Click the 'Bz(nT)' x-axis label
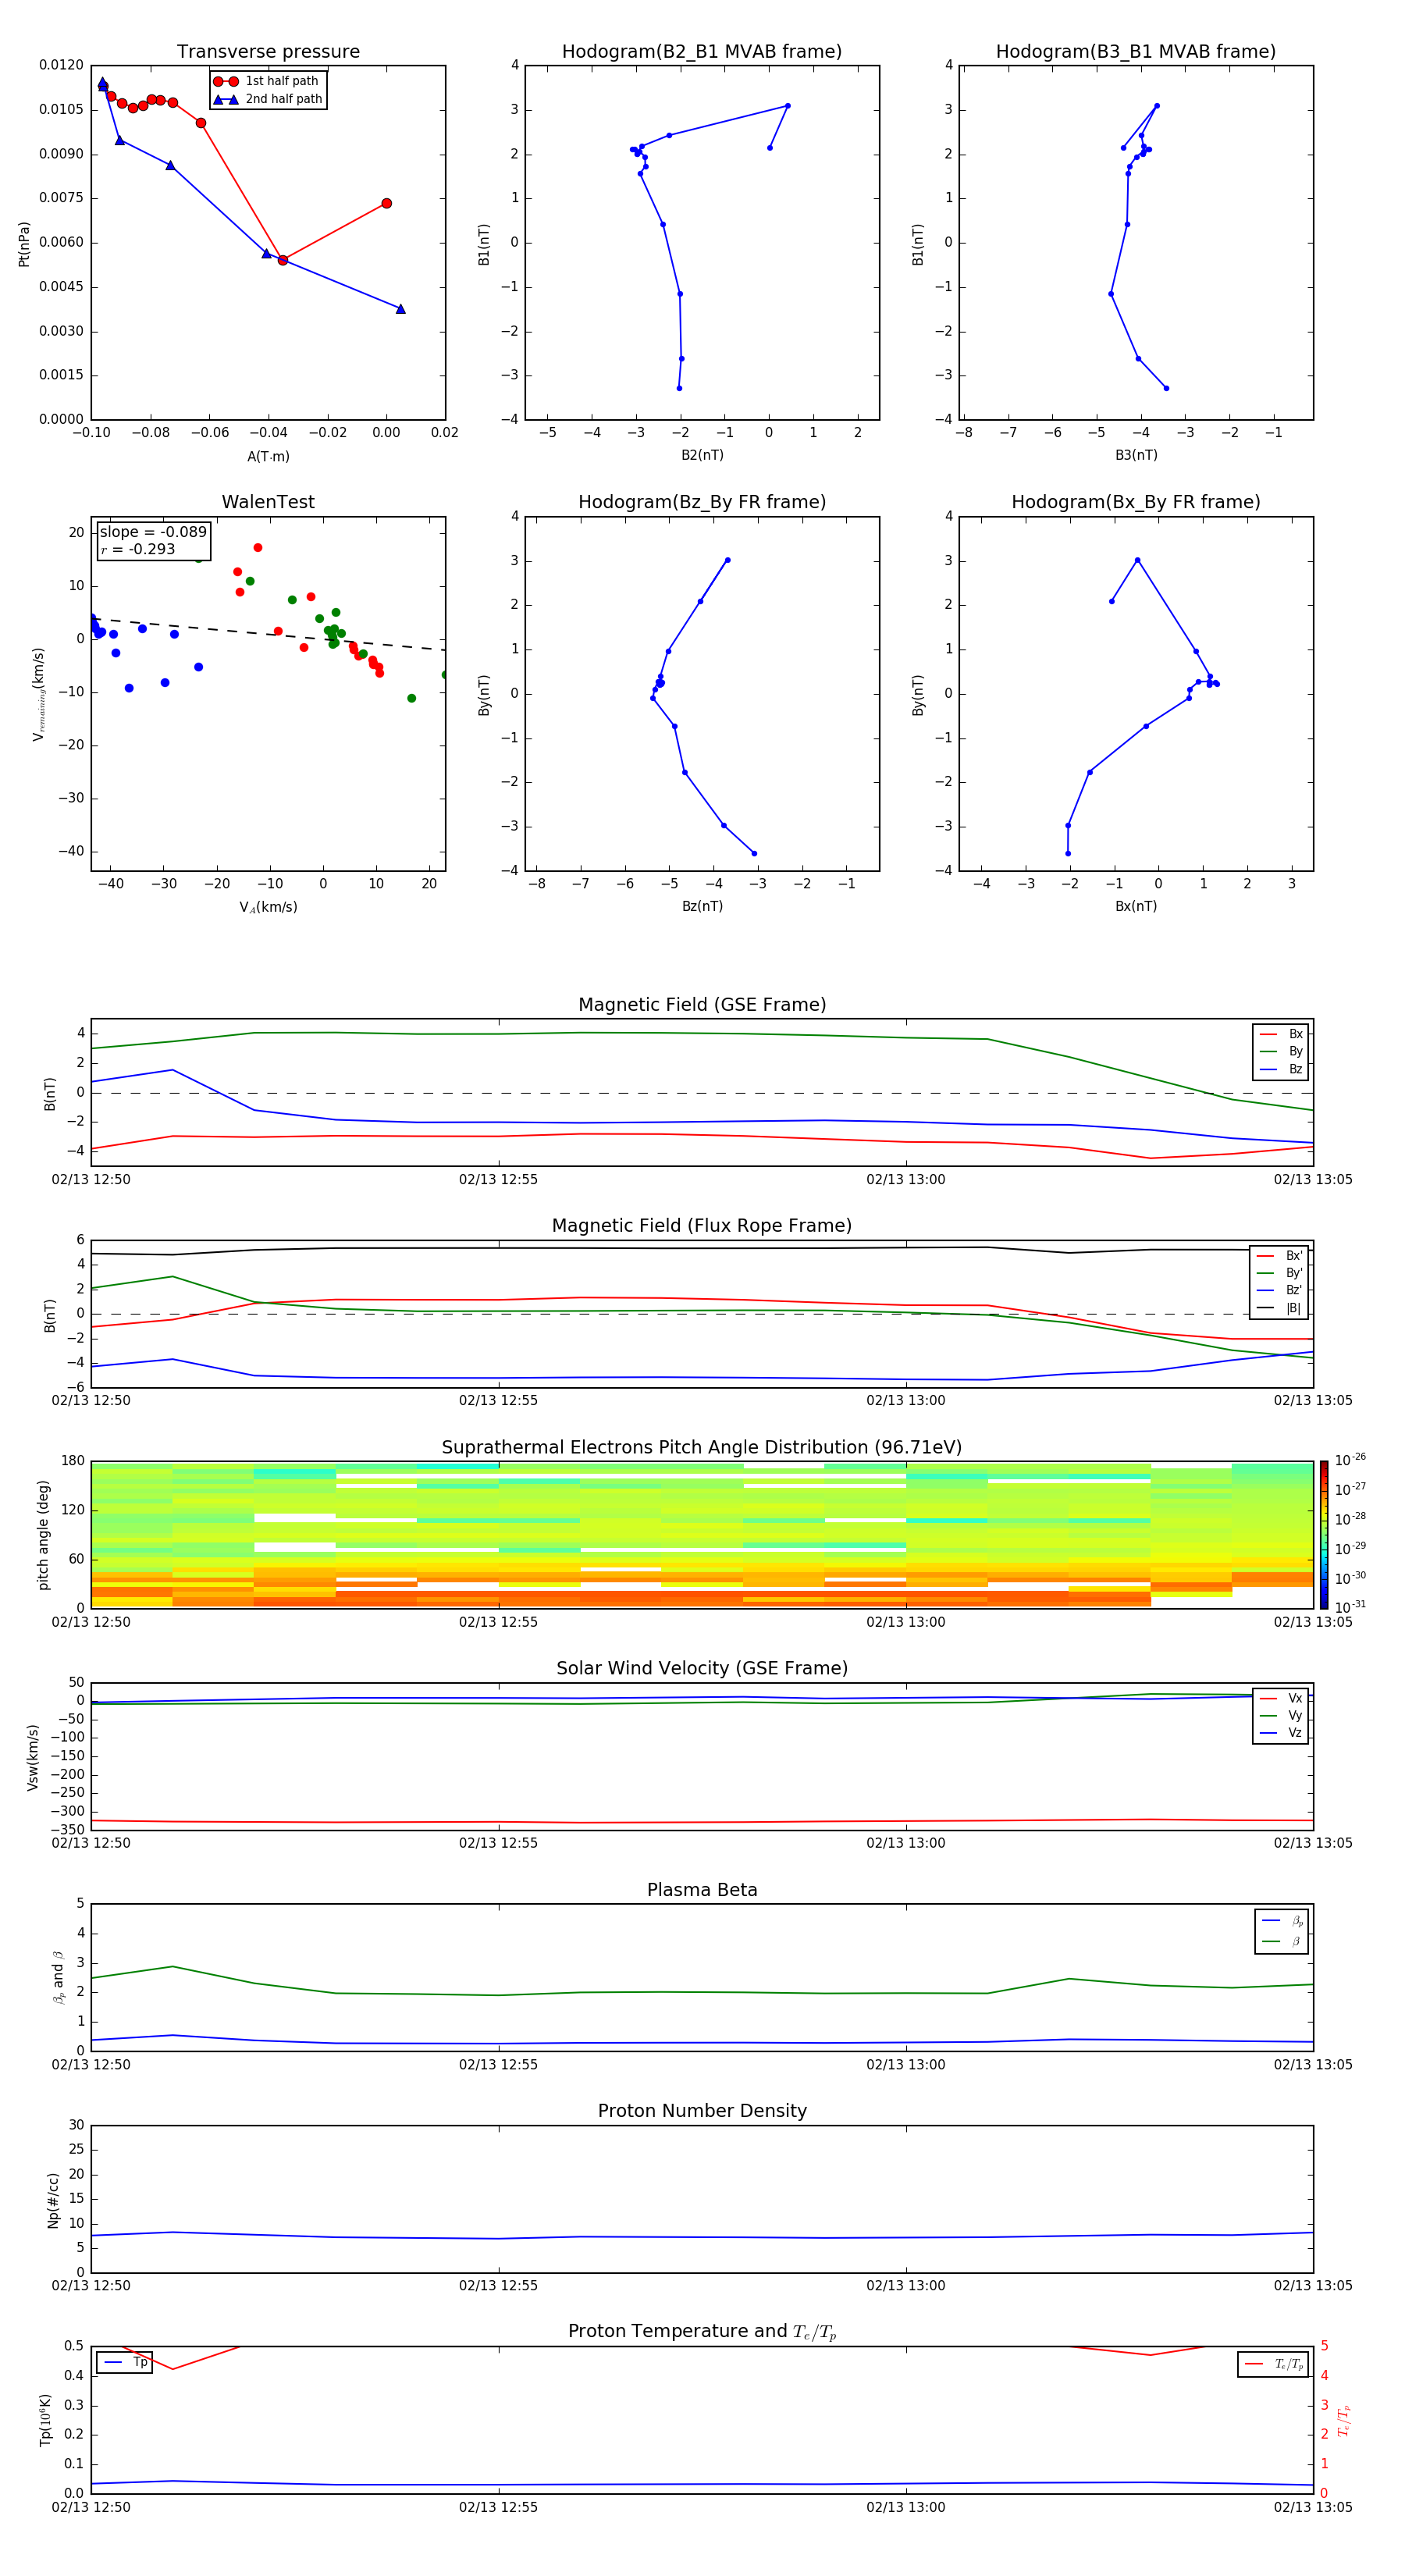The height and width of the screenshot is (2576, 1405). pos(702,906)
